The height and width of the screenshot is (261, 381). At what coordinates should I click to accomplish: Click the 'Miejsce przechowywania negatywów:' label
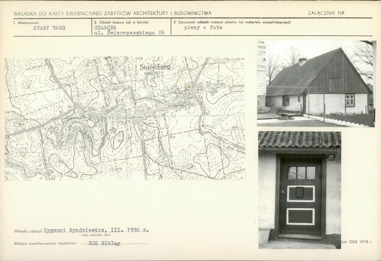[x=45, y=244]
